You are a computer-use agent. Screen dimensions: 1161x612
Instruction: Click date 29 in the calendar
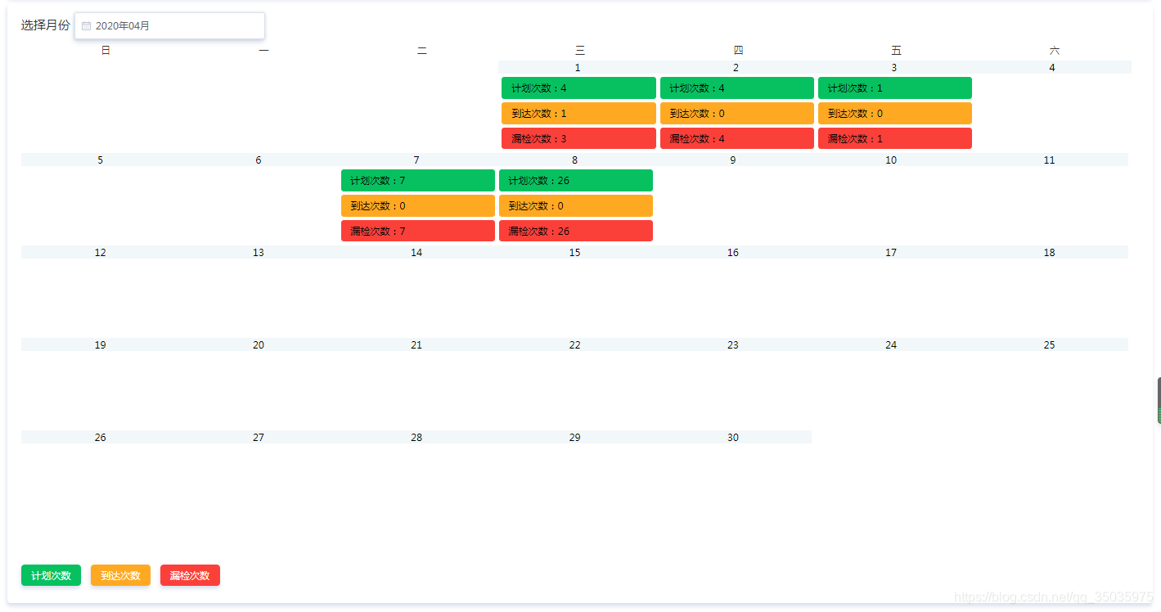click(x=575, y=437)
